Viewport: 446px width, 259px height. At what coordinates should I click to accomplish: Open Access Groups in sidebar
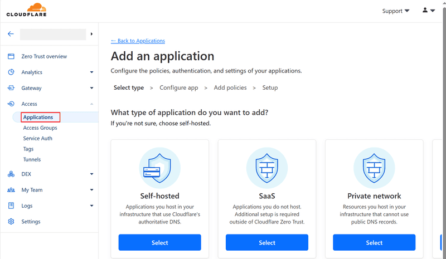click(40, 128)
